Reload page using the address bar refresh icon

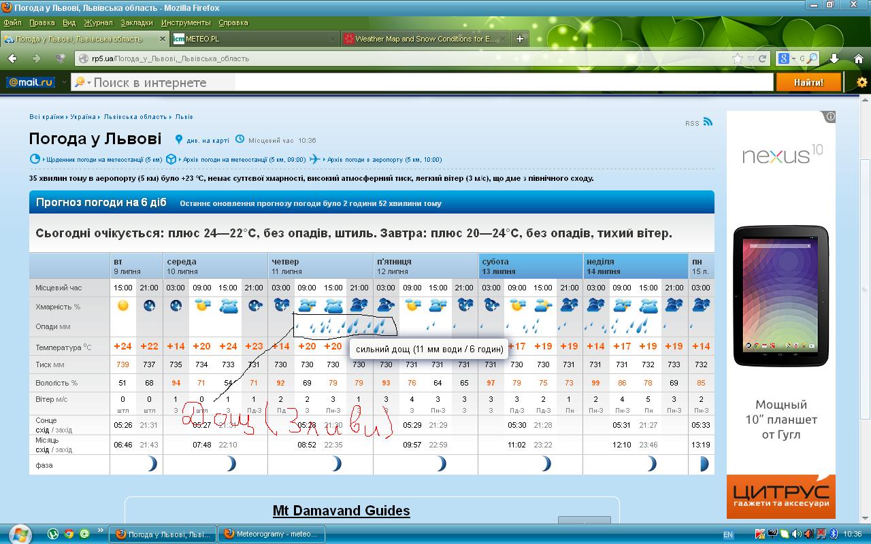tap(763, 58)
